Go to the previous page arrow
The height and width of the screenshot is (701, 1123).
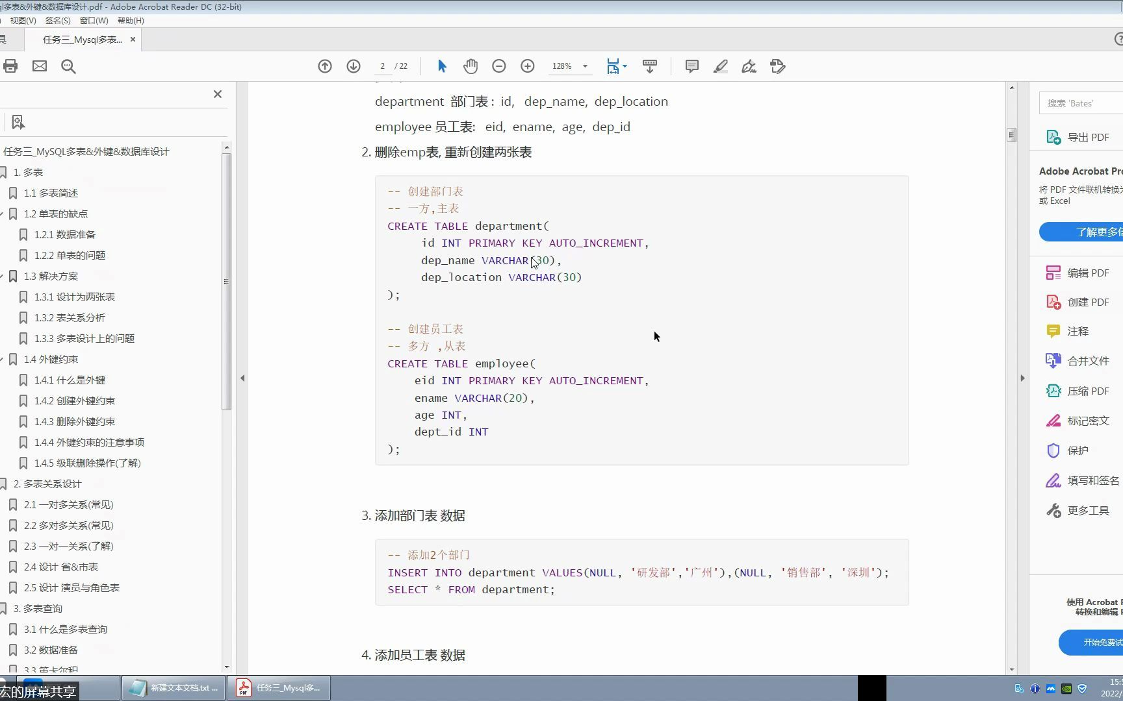(325, 66)
